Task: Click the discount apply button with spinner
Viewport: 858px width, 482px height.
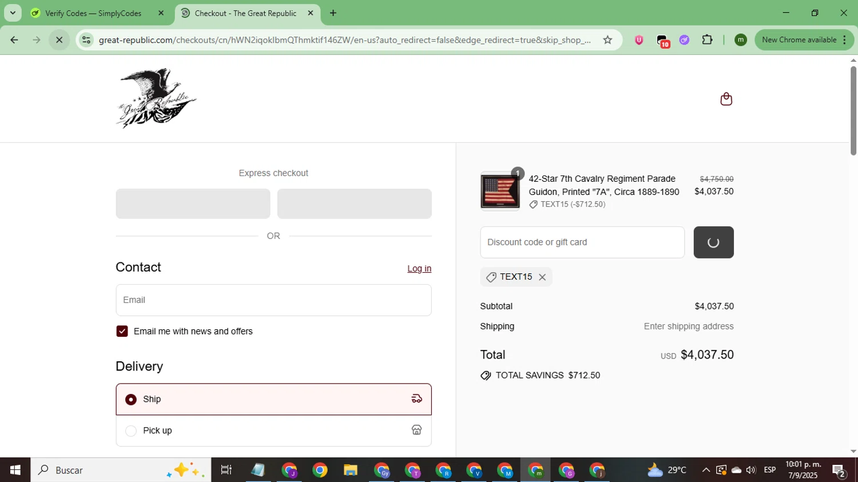Action: tap(713, 242)
